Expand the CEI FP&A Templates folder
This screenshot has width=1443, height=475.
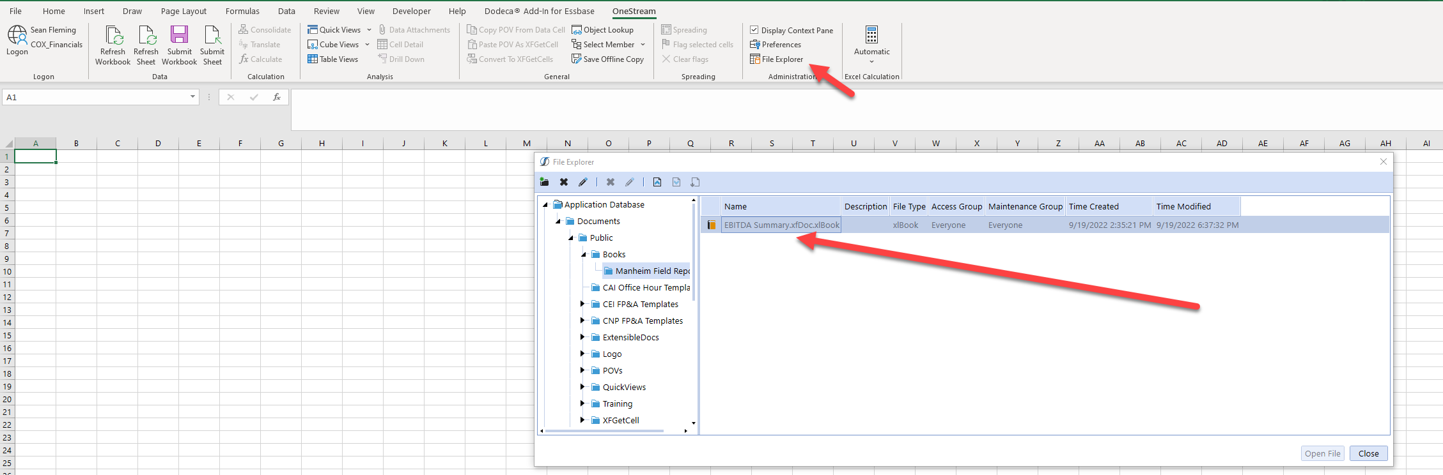click(582, 304)
